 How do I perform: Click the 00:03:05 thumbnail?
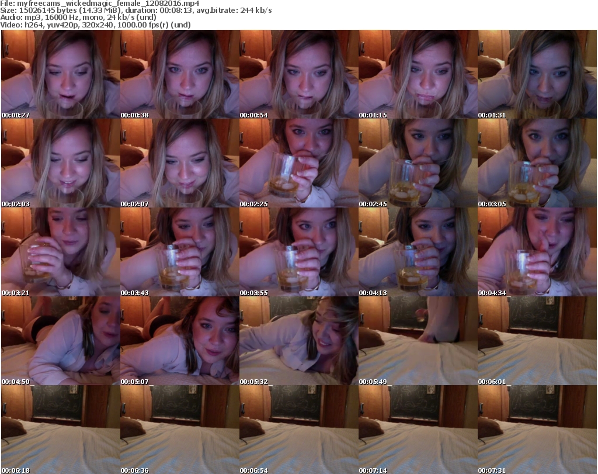point(537,163)
